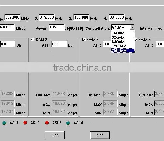Viewport: 164px width, 141px height.
Task: Open the Constellation dropdown arrow
Action: [132, 27]
